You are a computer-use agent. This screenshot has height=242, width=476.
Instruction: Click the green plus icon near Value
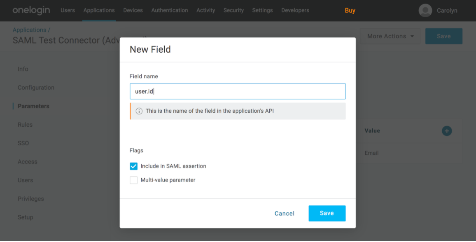click(447, 130)
